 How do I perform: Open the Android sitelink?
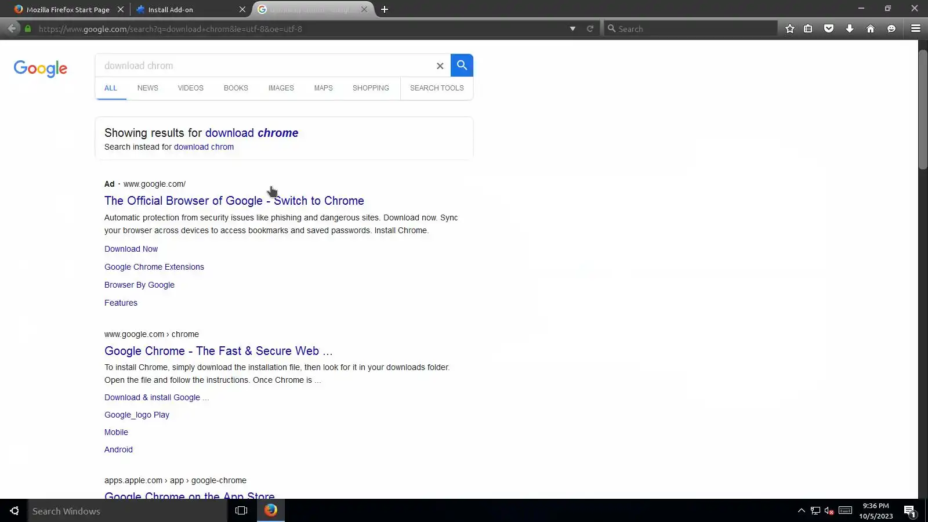click(118, 449)
